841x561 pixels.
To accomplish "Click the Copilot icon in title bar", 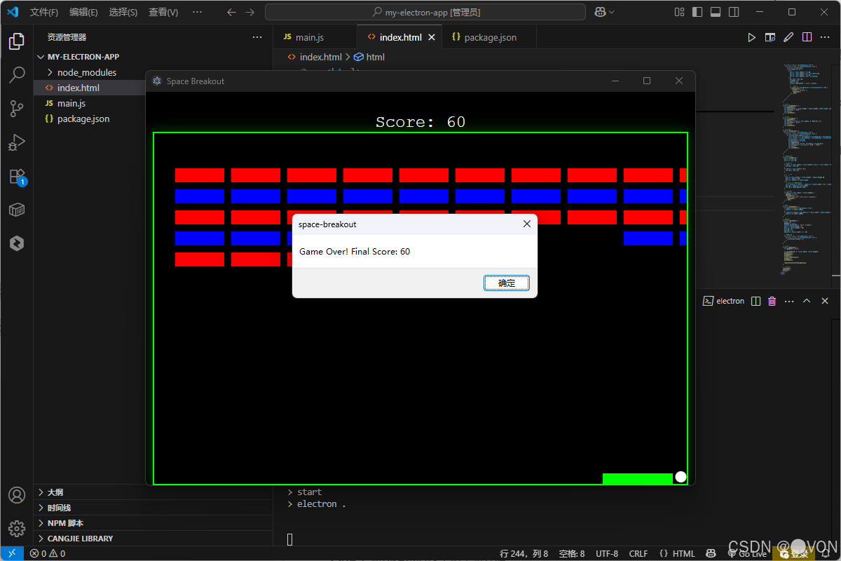I will pyautogui.click(x=600, y=12).
